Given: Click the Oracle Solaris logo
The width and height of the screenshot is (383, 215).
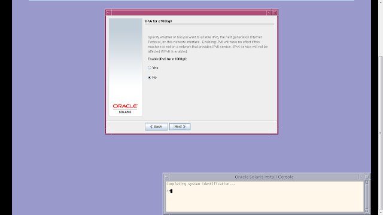Looking at the screenshot, I should pos(125,109).
